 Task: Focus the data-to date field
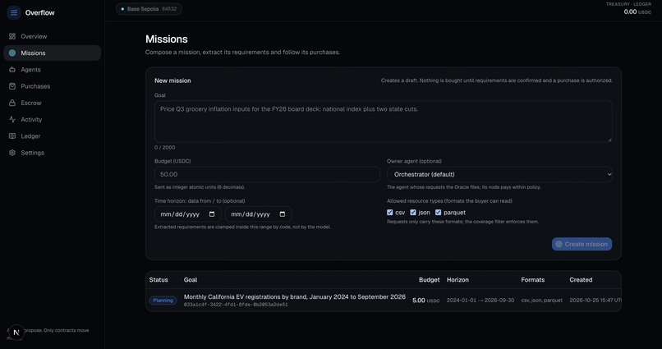point(258,214)
